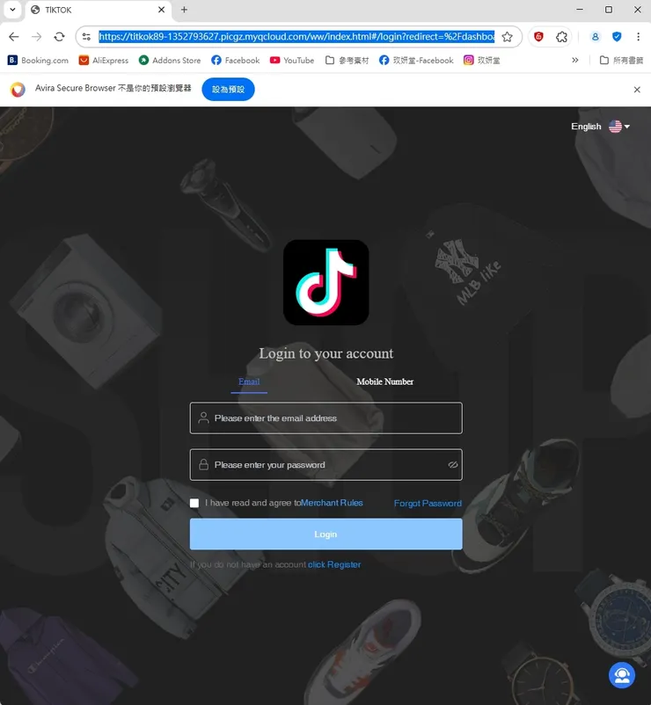This screenshot has width=651, height=705.
Task: Show more bookmarks via double chevron
Action: (x=575, y=61)
